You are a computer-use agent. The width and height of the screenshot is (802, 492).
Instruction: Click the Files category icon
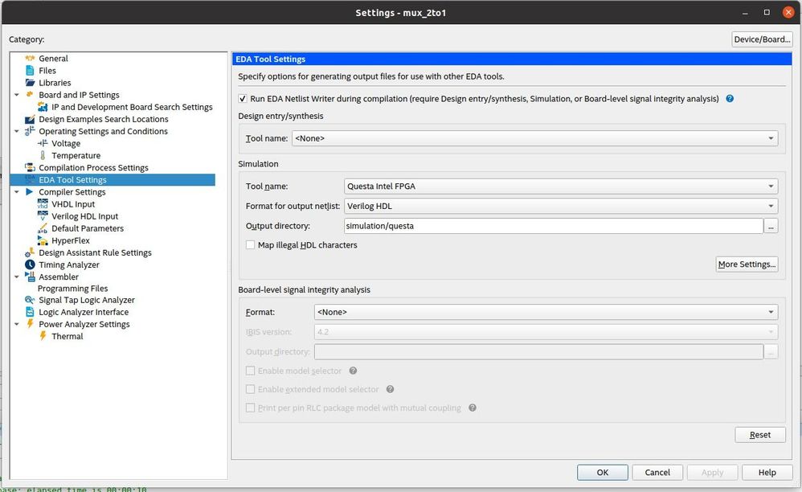31,71
